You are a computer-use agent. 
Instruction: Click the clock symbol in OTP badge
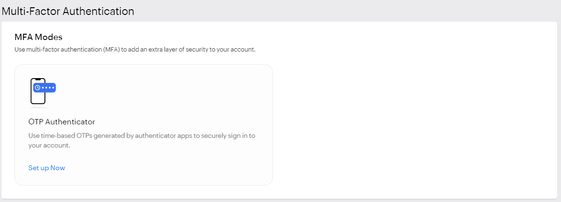click(37, 88)
